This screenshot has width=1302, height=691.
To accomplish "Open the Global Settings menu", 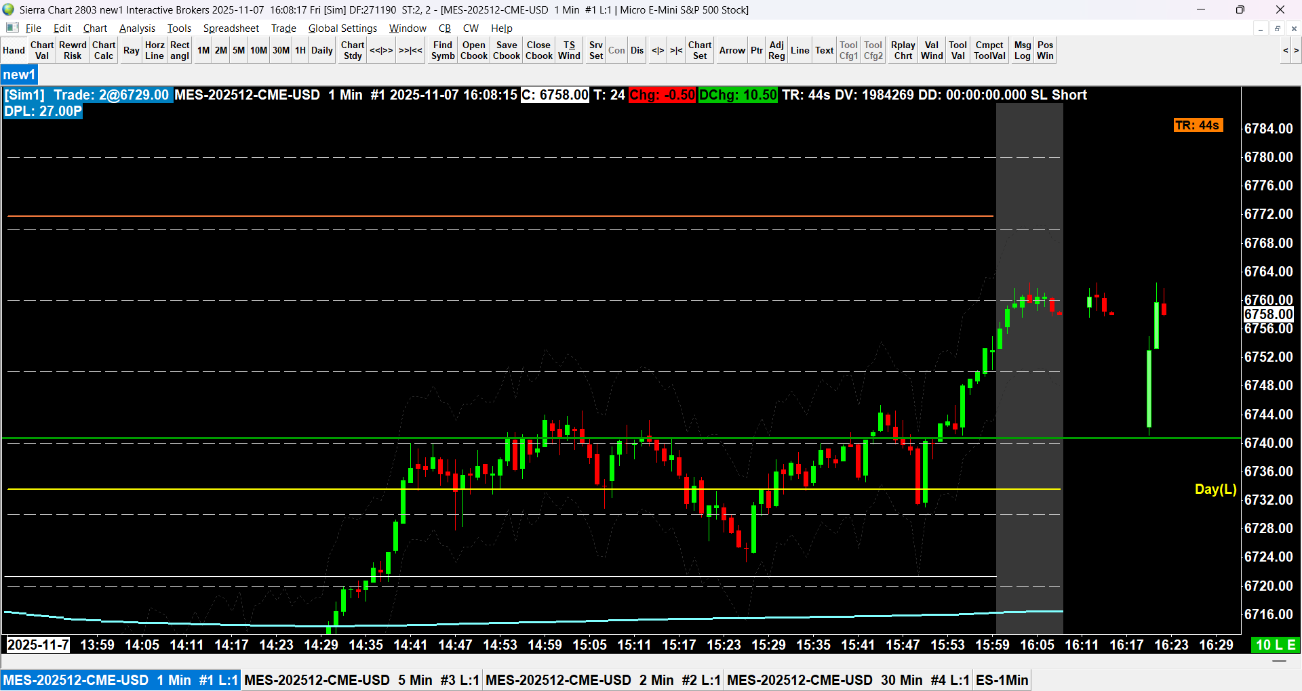I will pyautogui.click(x=342, y=28).
